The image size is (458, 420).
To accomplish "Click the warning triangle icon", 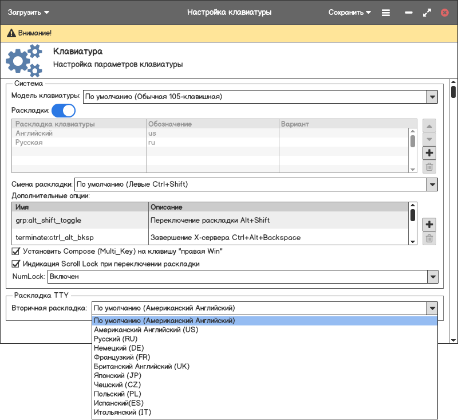I will pyautogui.click(x=11, y=33).
